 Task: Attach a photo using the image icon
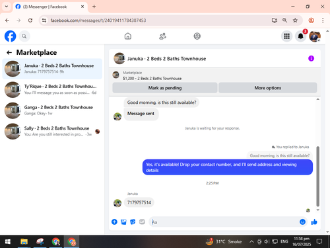tap(123, 222)
